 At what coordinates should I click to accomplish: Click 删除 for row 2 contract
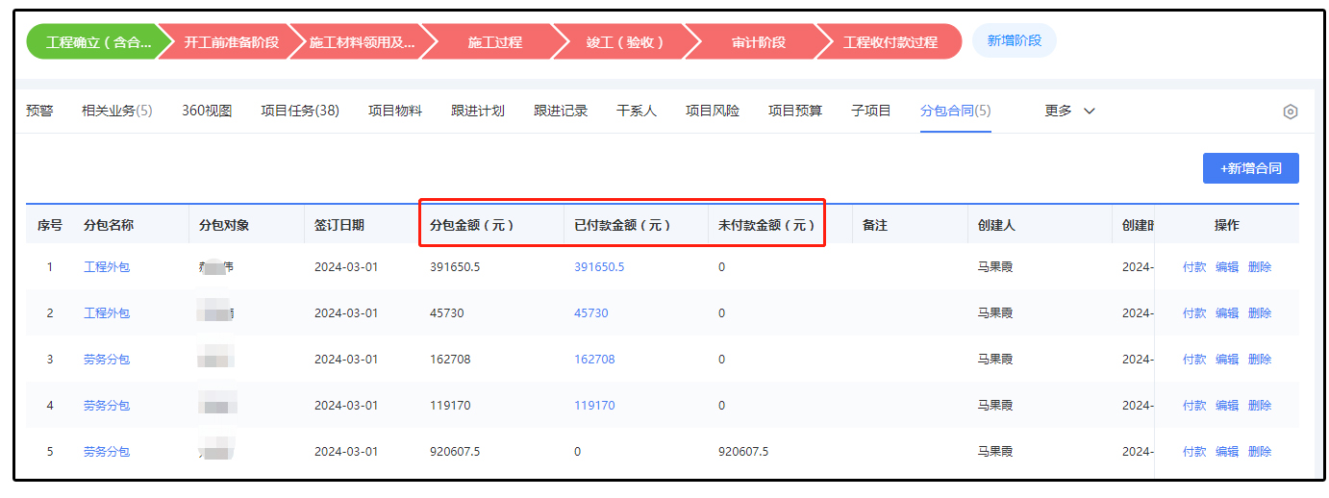pos(1260,313)
